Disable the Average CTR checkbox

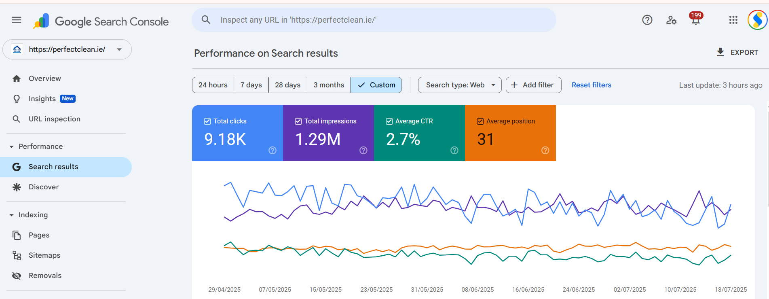point(389,121)
